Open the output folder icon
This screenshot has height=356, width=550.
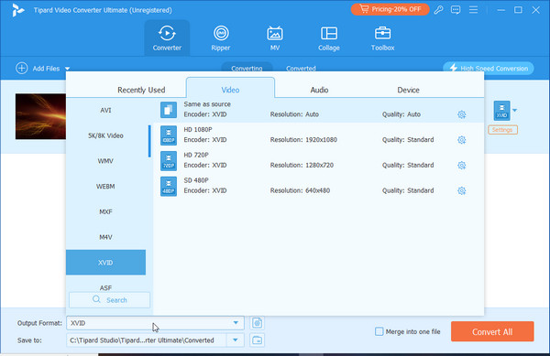[x=257, y=340]
